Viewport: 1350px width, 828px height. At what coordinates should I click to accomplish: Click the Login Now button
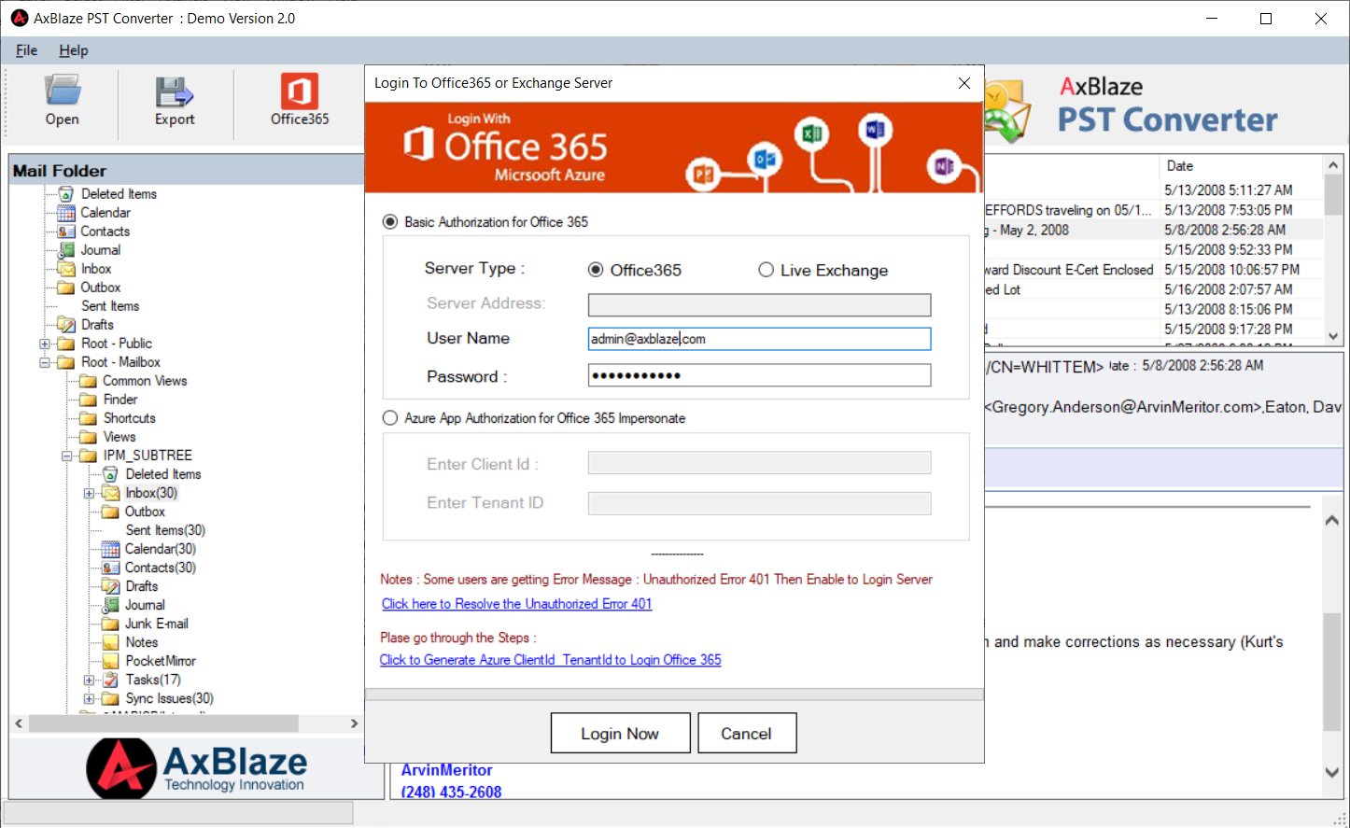(620, 733)
